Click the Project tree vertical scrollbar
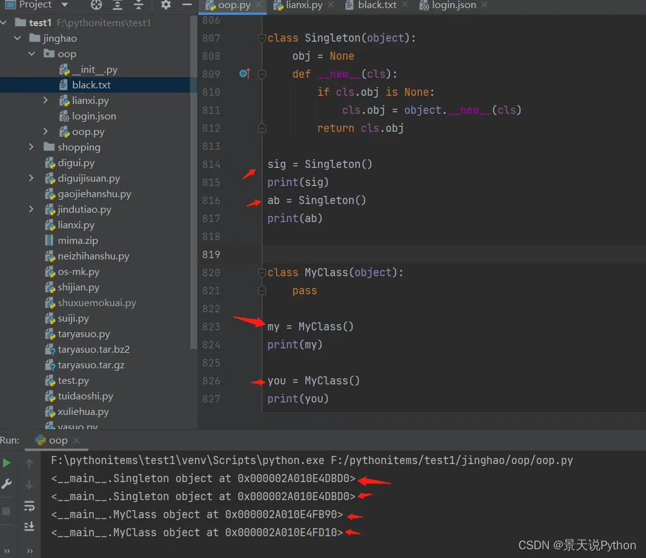The image size is (646, 558). click(x=193, y=187)
